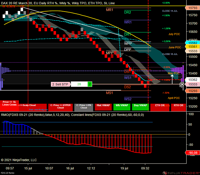Click the May POC label

pyautogui.click(x=173, y=73)
